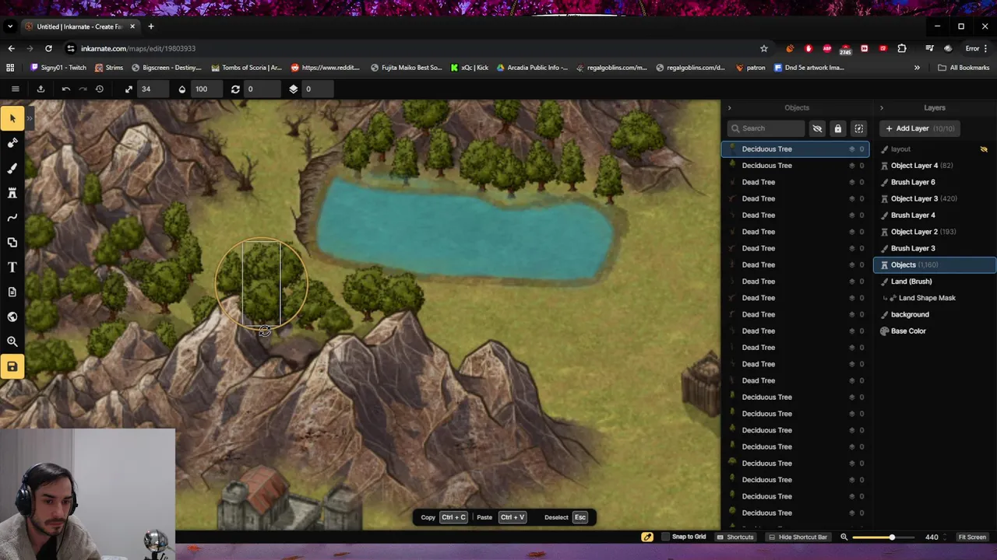Click the Objects search field
The image size is (997, 560).
[x=766, y=128]
